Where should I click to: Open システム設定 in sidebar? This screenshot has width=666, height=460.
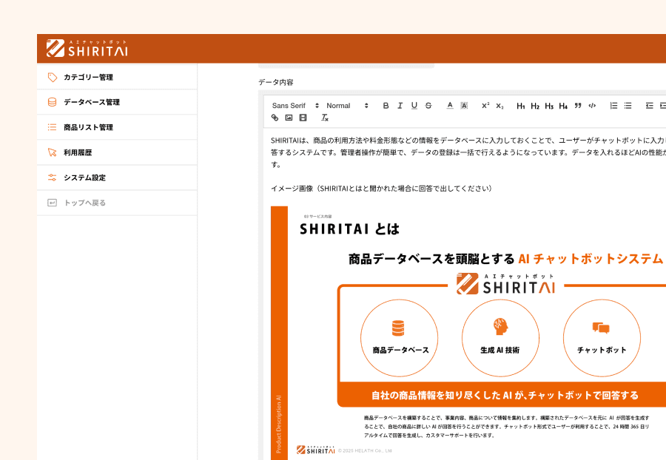(x=117, y=177)
